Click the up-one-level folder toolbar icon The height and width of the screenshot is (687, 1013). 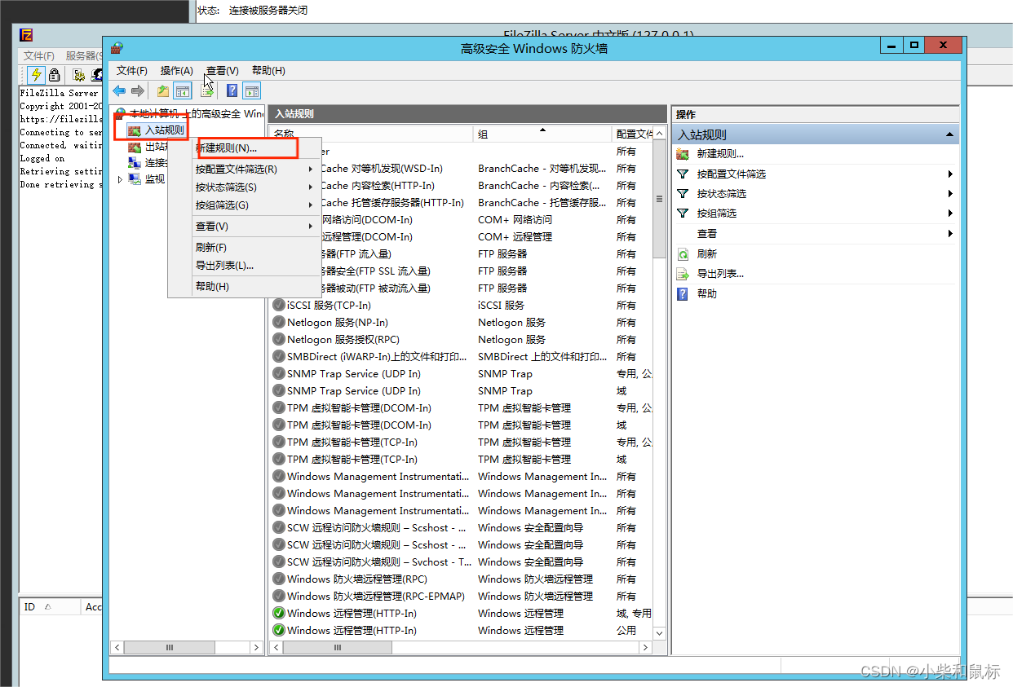click(164, 91)
